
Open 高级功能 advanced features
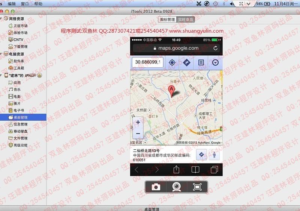[x=18, y=145]
